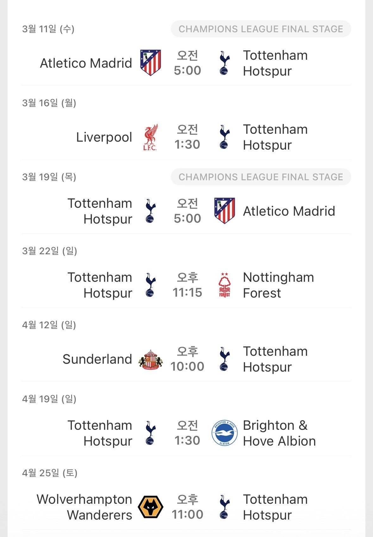Open the Brighton & Hove Albion team name
This screenshot has width=373, height=537.
279,433
